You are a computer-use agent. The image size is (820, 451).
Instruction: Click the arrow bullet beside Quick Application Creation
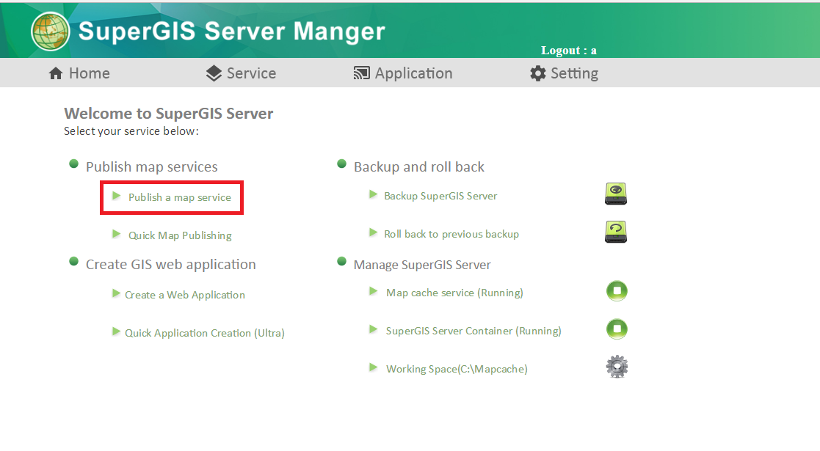click(116, 331)
